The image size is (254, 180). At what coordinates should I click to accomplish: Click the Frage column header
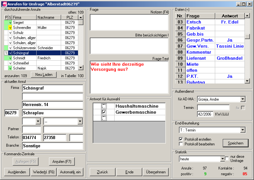coord(200,16)
